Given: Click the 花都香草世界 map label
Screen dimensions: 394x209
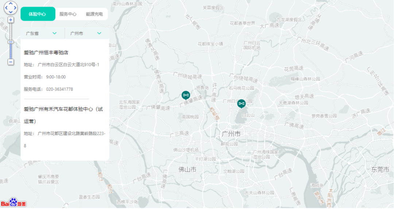Looking at the screenshot, I should pyautogui.click(x=243, y=23).
